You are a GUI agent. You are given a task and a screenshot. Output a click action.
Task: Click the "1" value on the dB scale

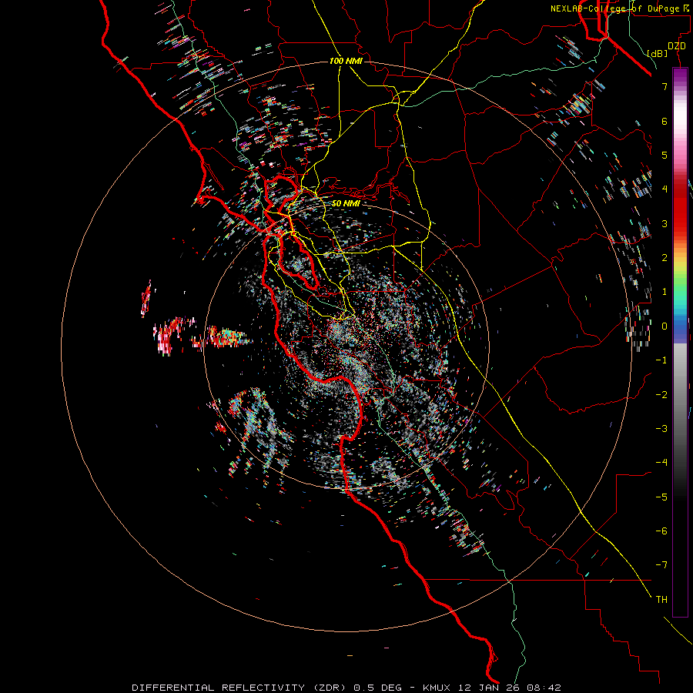point(665,292)
